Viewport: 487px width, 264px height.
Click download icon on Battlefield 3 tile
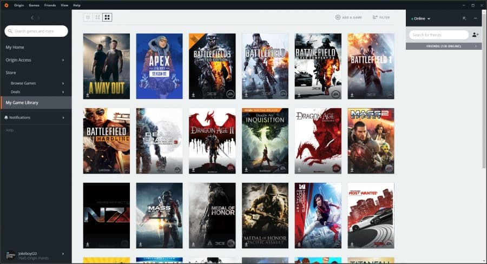tap(193, 94)
